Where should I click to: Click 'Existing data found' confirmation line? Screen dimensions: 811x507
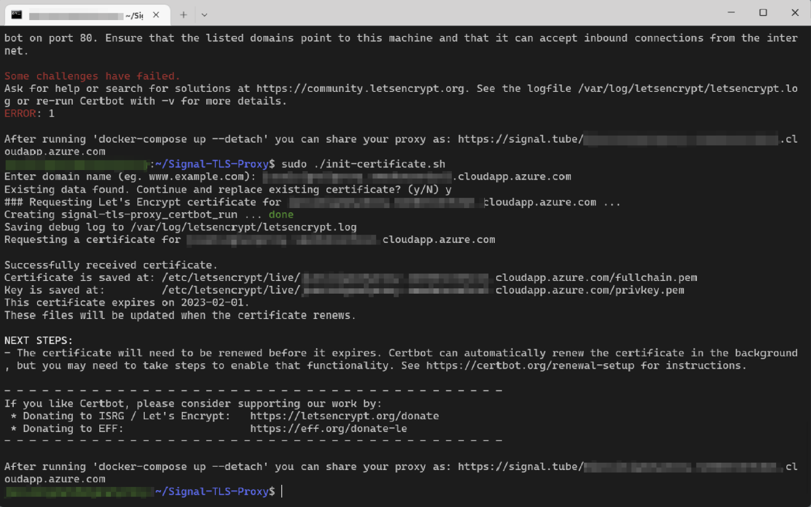228,190
